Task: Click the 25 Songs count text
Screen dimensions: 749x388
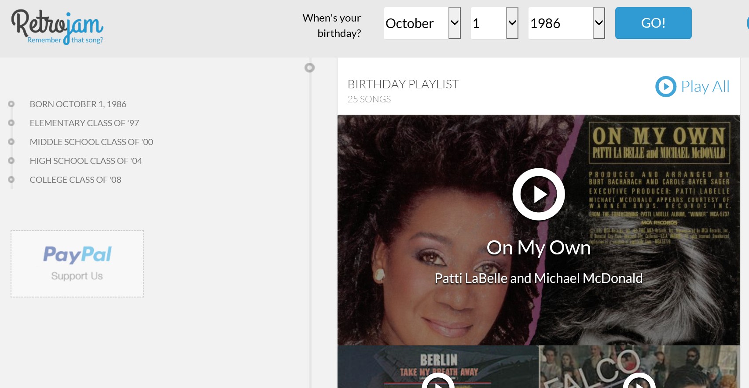Action: pyautogui.click(x=369, y=99)
